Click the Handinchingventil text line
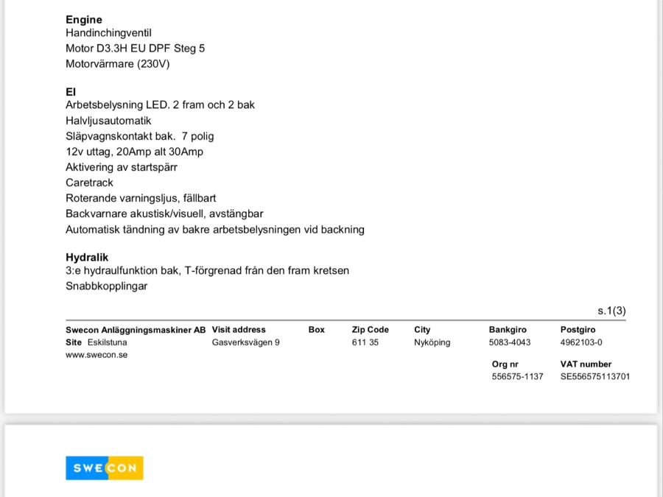663x497 pixels. (x=108, y=33)
